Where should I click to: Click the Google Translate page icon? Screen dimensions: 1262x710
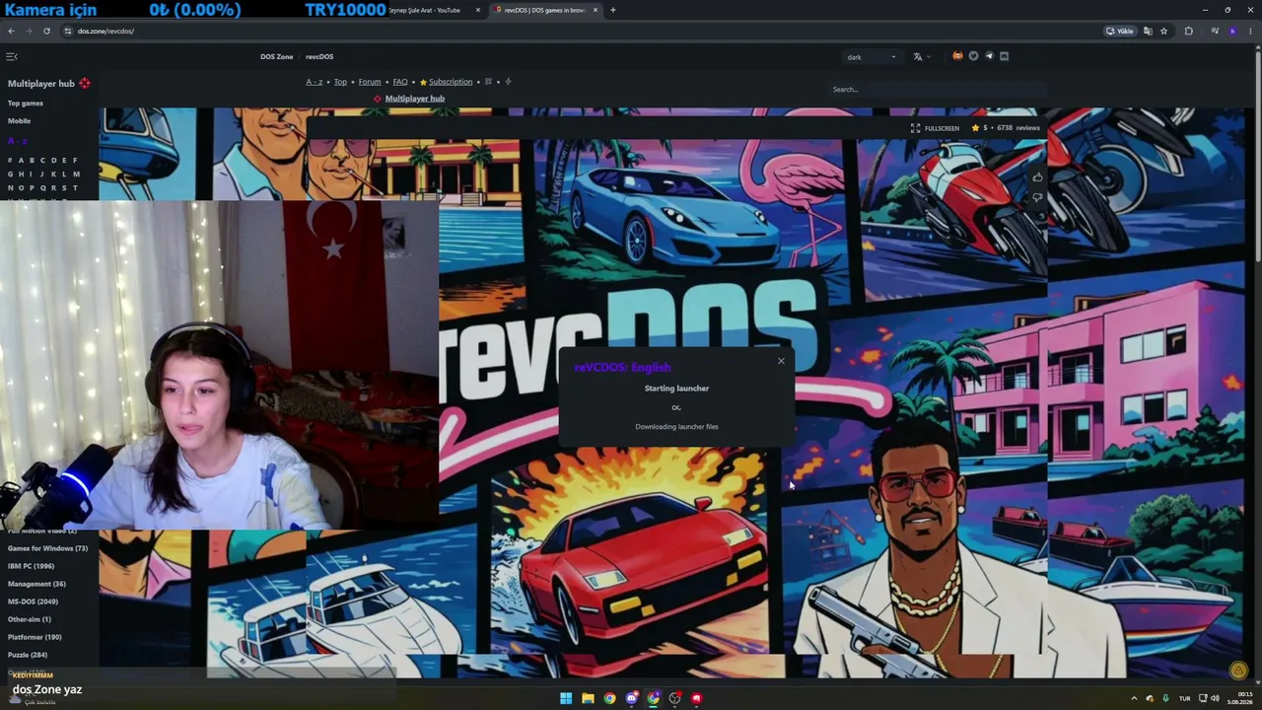click(x=1148, y=32)
